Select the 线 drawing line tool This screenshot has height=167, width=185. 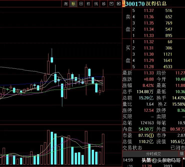coord(96,4)
